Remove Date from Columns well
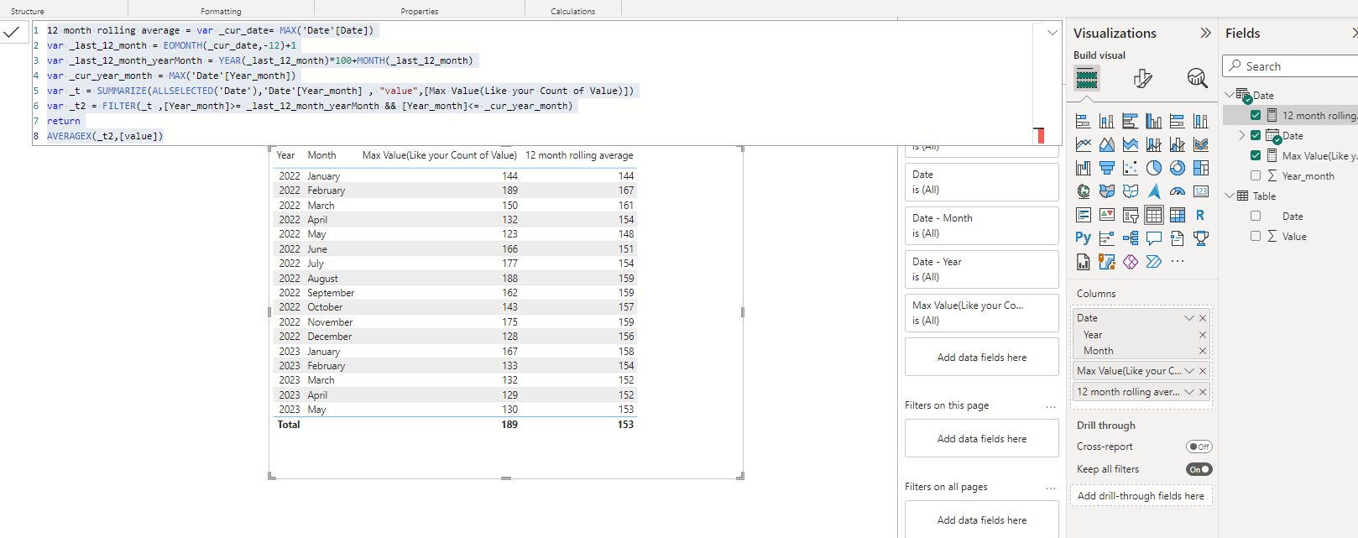This screenshot has height=538, width=1358. tap(1203, 318)
